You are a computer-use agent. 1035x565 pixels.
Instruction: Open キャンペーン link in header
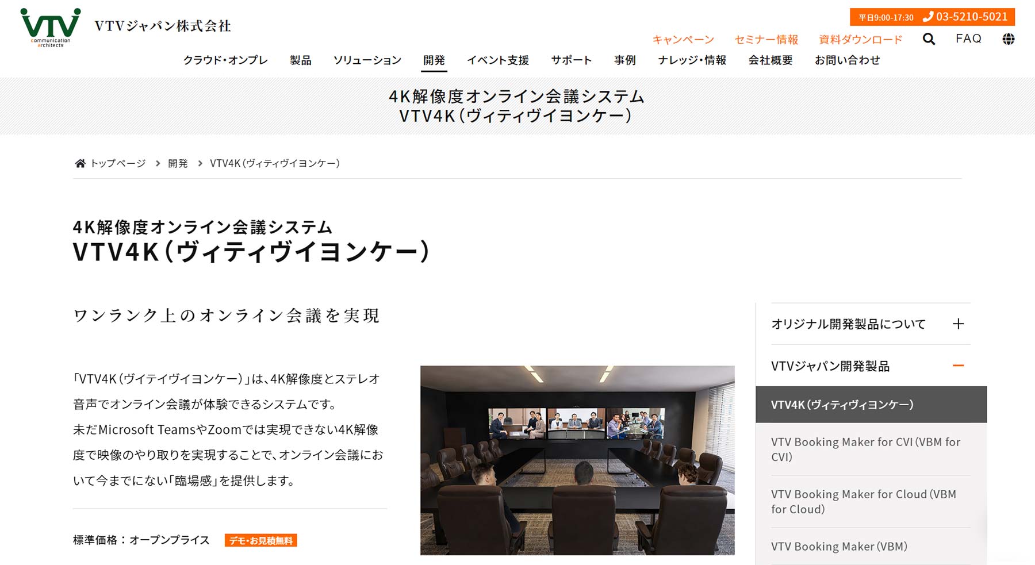(x=683, y=40)
